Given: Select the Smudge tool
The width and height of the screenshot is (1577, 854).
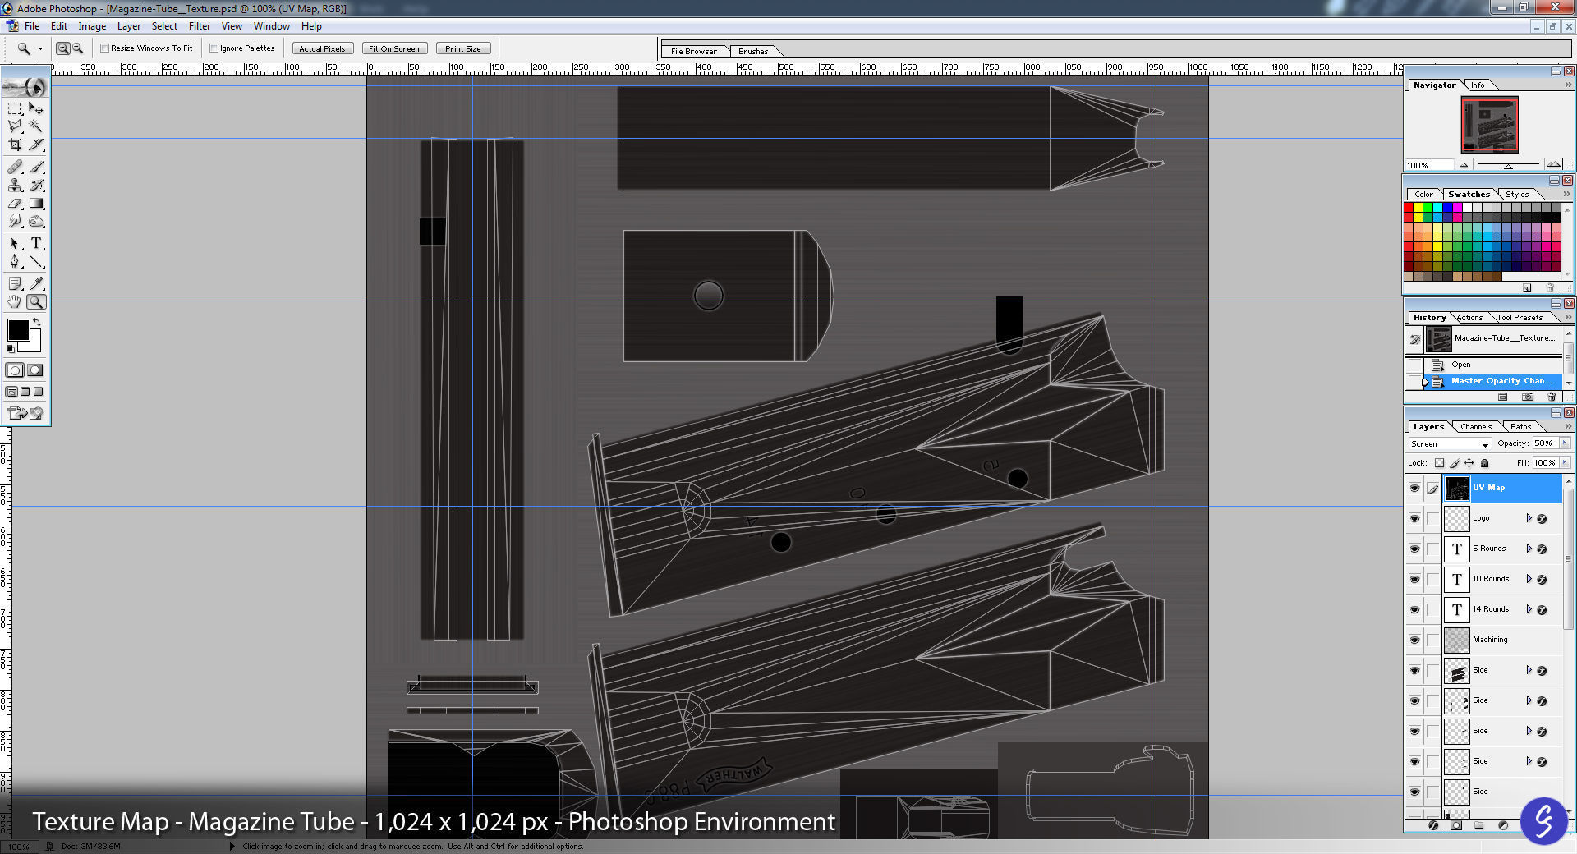Looking at the screenshot, I should [x=15, y=222].
